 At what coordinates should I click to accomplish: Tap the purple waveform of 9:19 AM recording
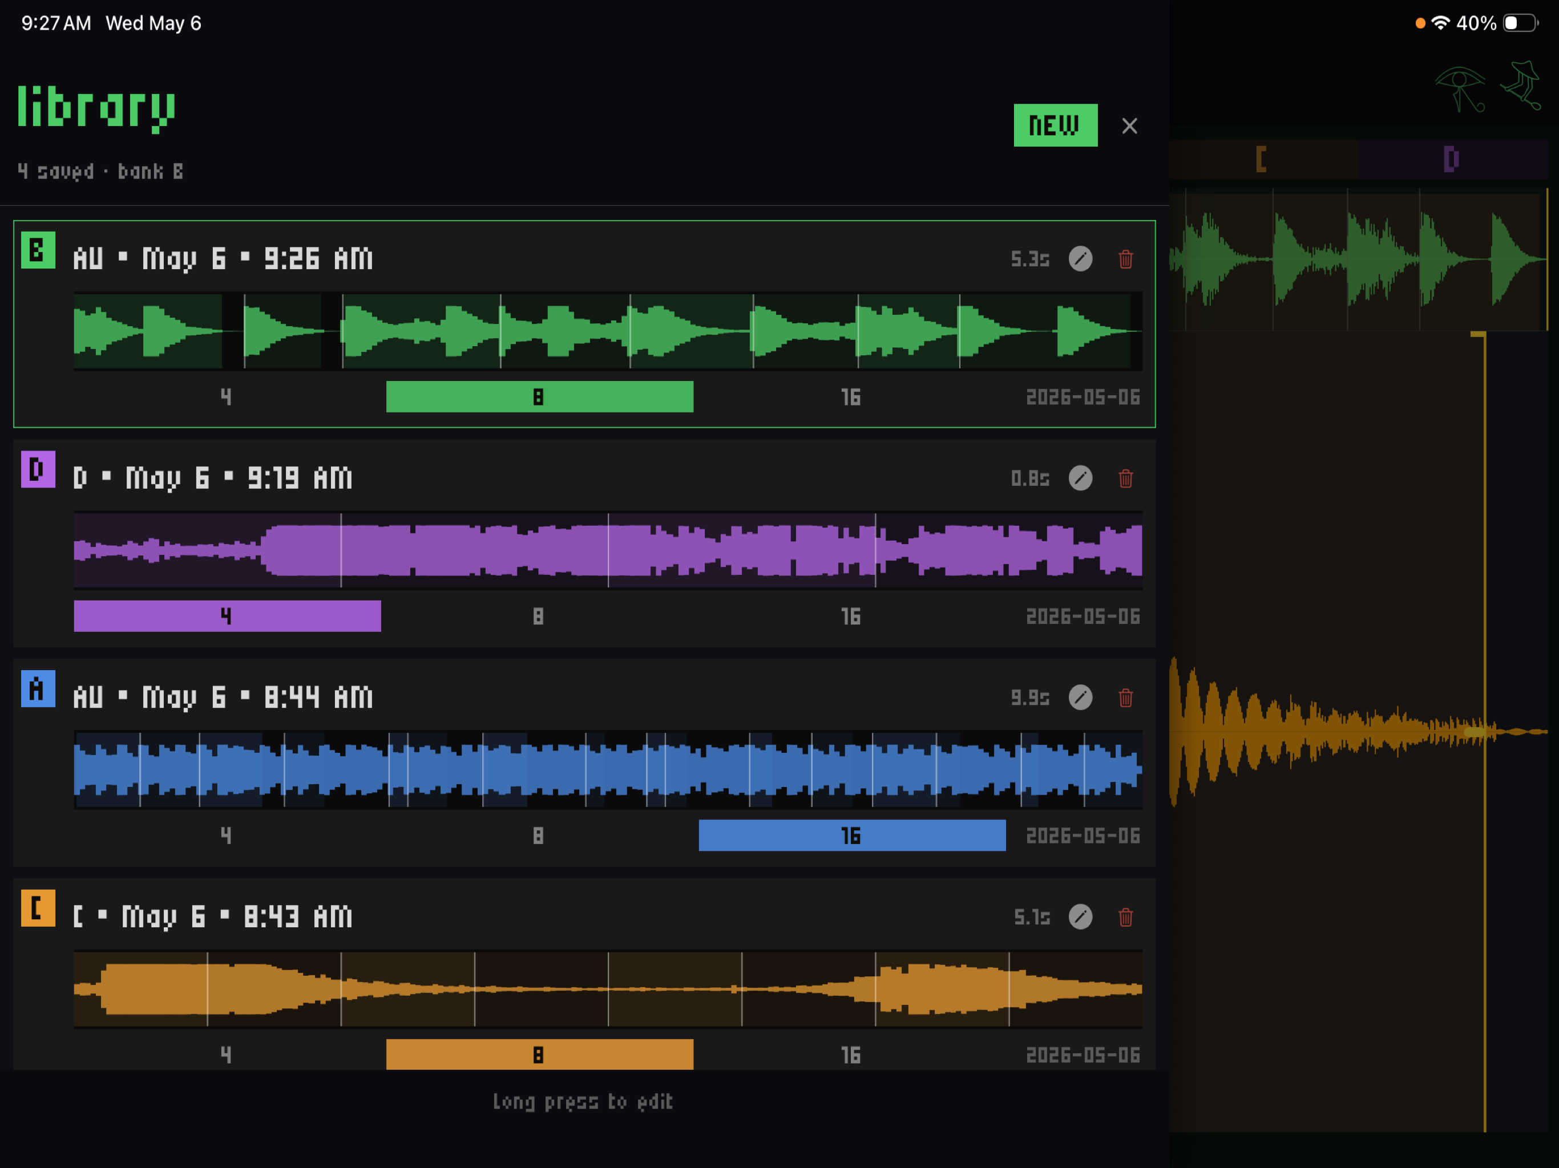coord(608,550)
